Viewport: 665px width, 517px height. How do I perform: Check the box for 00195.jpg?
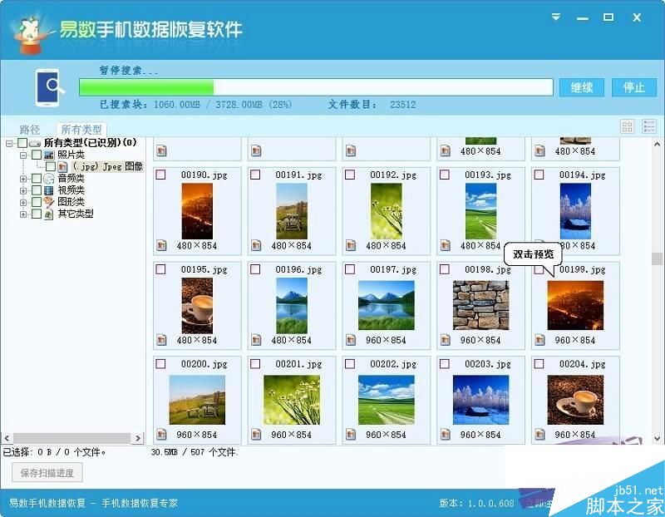pyautogui.click(x=160, y=269)
